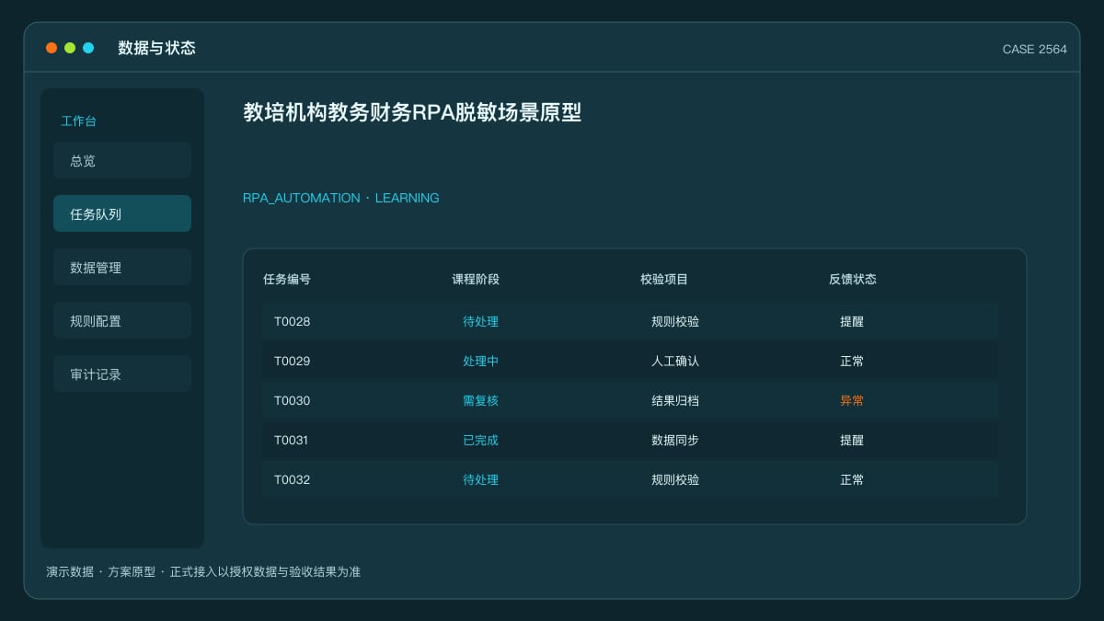
Task: Click 提醒 status in row T0028
Action: coord(852,321)
